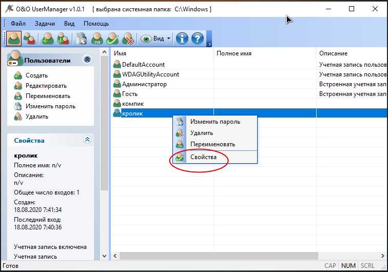This screenshot has height=272, width=388.
Task: Choose Свойства in context menu
Action: [x=215, y=157]
